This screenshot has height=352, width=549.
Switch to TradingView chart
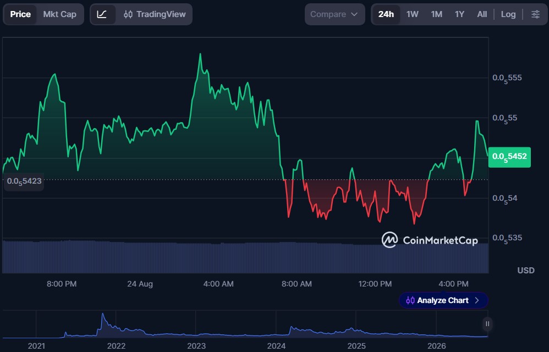155,14
